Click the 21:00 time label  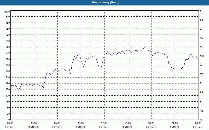click(175, 123)
